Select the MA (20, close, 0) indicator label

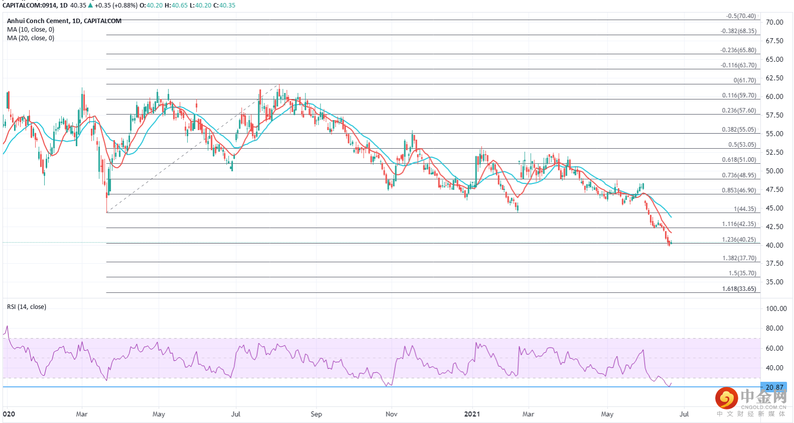click(x=31, y=38)
